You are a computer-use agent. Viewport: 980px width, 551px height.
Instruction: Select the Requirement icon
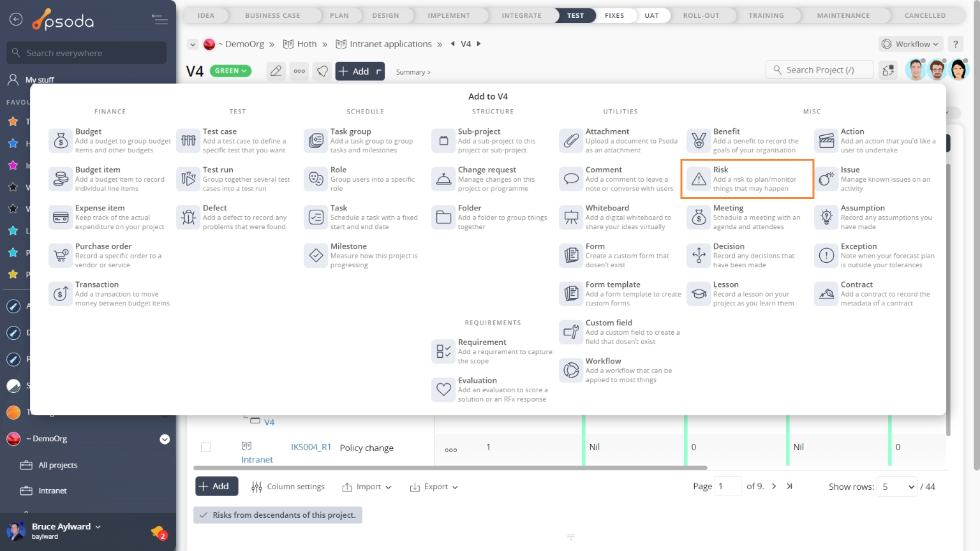[x=443, y=351]
